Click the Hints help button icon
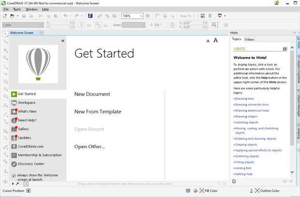300x197 pixels. pyautogui.click(x=285, y=49)
